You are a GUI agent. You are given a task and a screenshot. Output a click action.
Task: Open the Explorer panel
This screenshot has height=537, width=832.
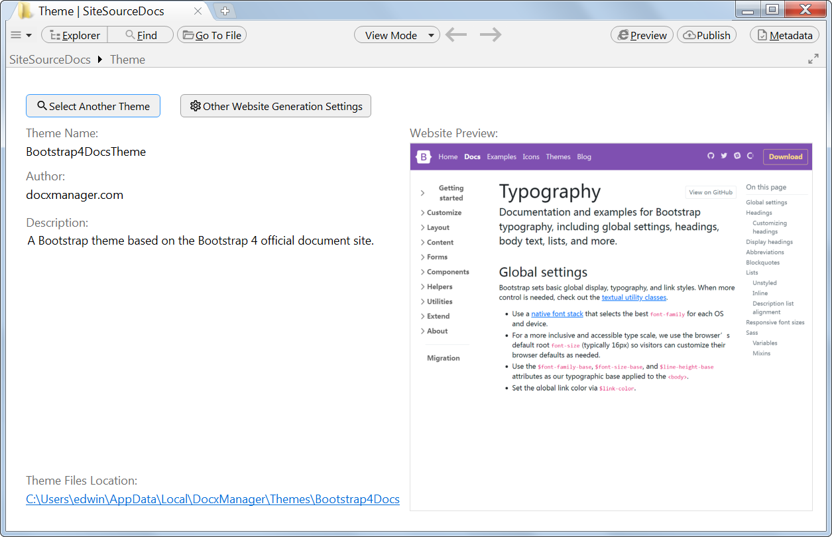74,35
